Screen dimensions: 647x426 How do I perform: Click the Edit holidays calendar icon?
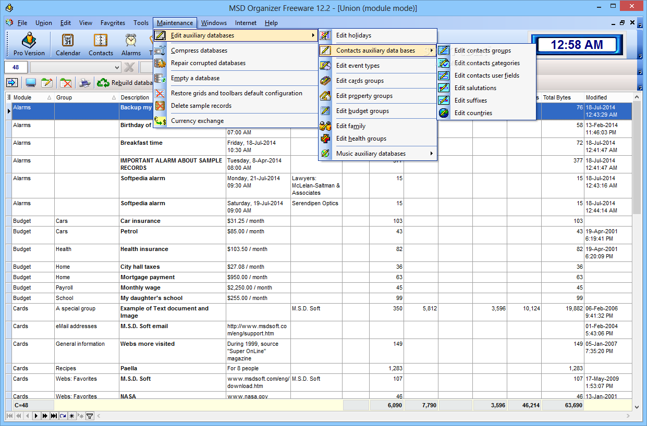[325, 35]
